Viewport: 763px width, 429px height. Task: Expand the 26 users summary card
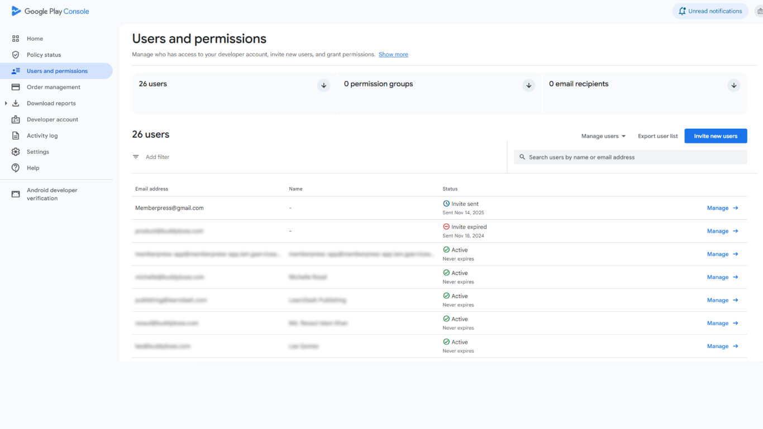[323, 85]
